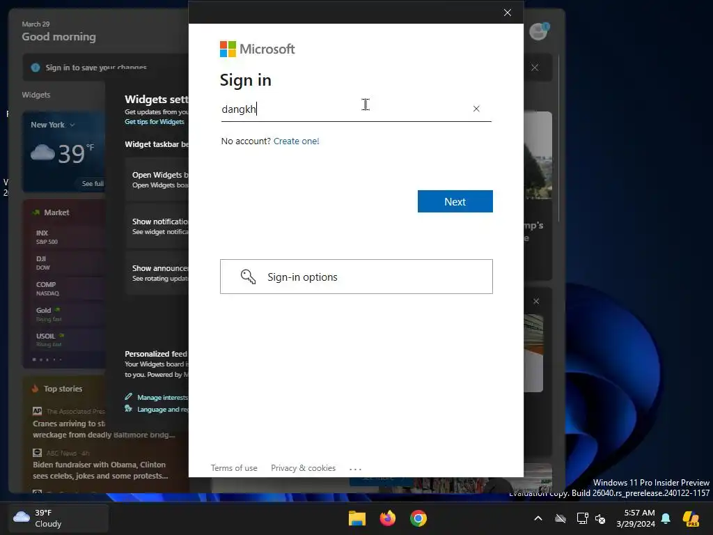Click the cloud sync tray icon
This screenshot has height=535, width=713.
pos(561,518)
